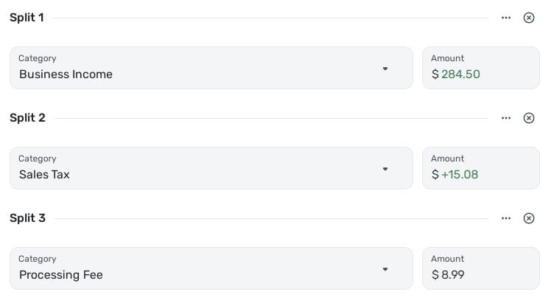The height and width of the screenshot is (306, 554).
Task: Click the Split 1 heading
Action: point(27,18)
